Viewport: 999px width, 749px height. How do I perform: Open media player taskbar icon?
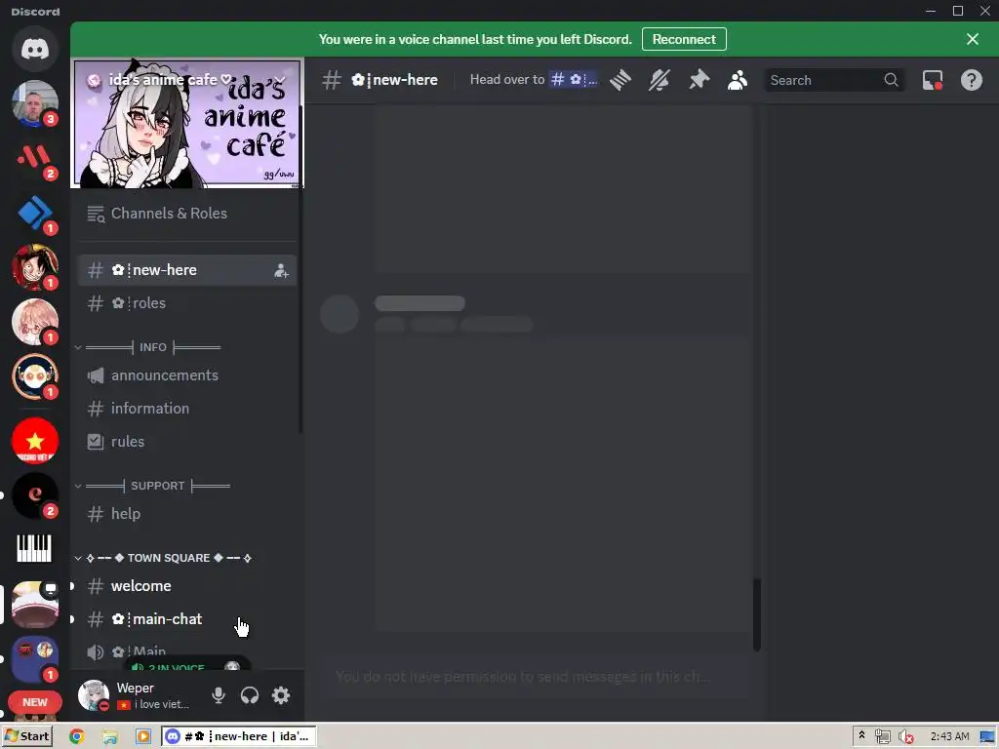(x=143, y=737)
